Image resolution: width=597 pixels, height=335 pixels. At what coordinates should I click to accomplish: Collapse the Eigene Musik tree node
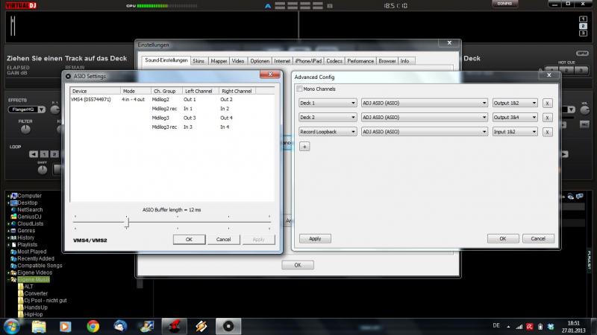point(8,280)
